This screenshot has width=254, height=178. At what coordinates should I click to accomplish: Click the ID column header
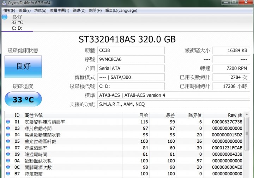[17, 115]
